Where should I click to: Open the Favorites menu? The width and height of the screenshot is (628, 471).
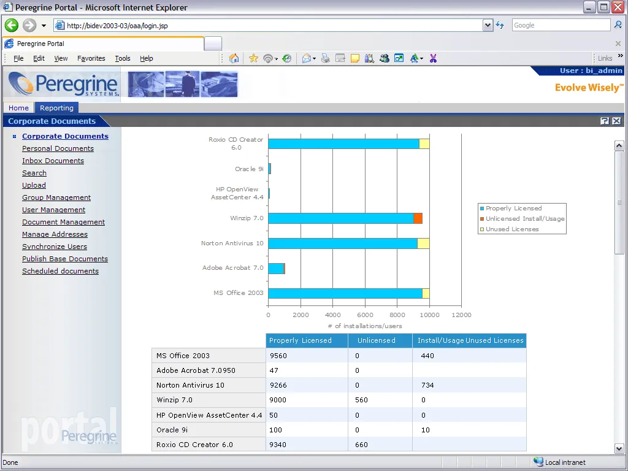click(x=91, y=58)
